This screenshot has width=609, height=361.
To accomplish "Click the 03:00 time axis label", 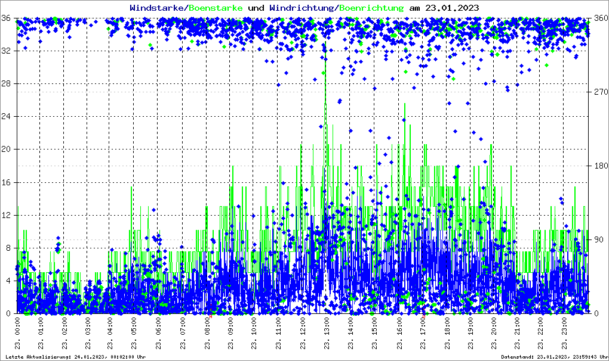I will click(x=88, y=333).
